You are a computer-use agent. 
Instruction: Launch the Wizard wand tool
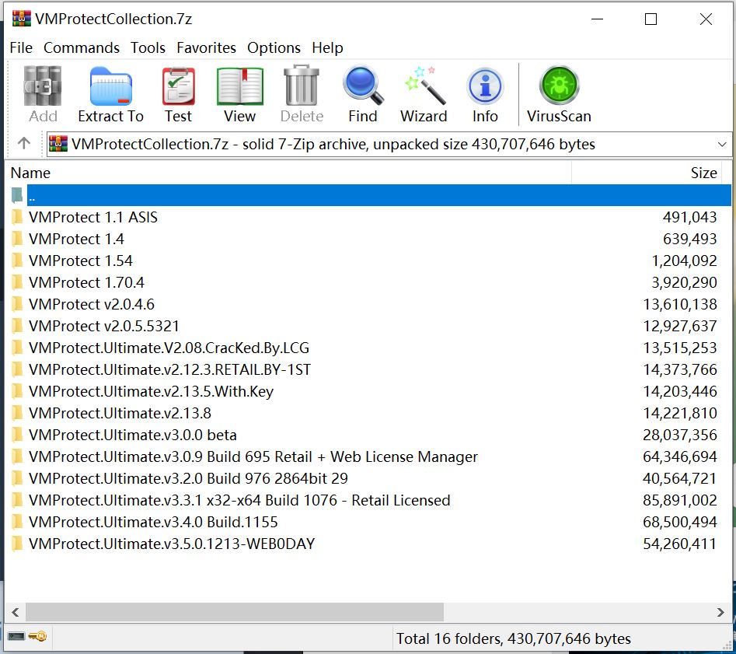(424, 86)
